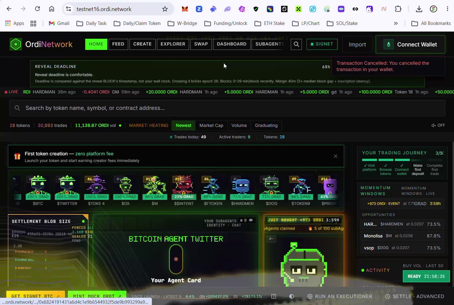Toggle the sound OFF speaker control
The width and height of the screenshot is (454, 305).
[438, 125]
